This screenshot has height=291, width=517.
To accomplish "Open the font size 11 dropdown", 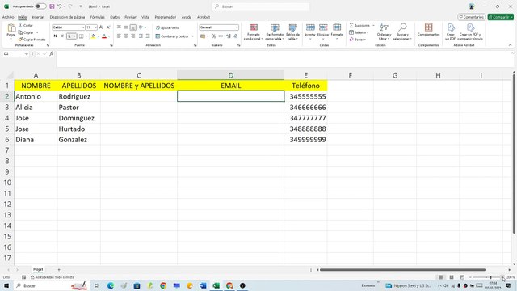I will pyautogui.click(x=95, y=27).
